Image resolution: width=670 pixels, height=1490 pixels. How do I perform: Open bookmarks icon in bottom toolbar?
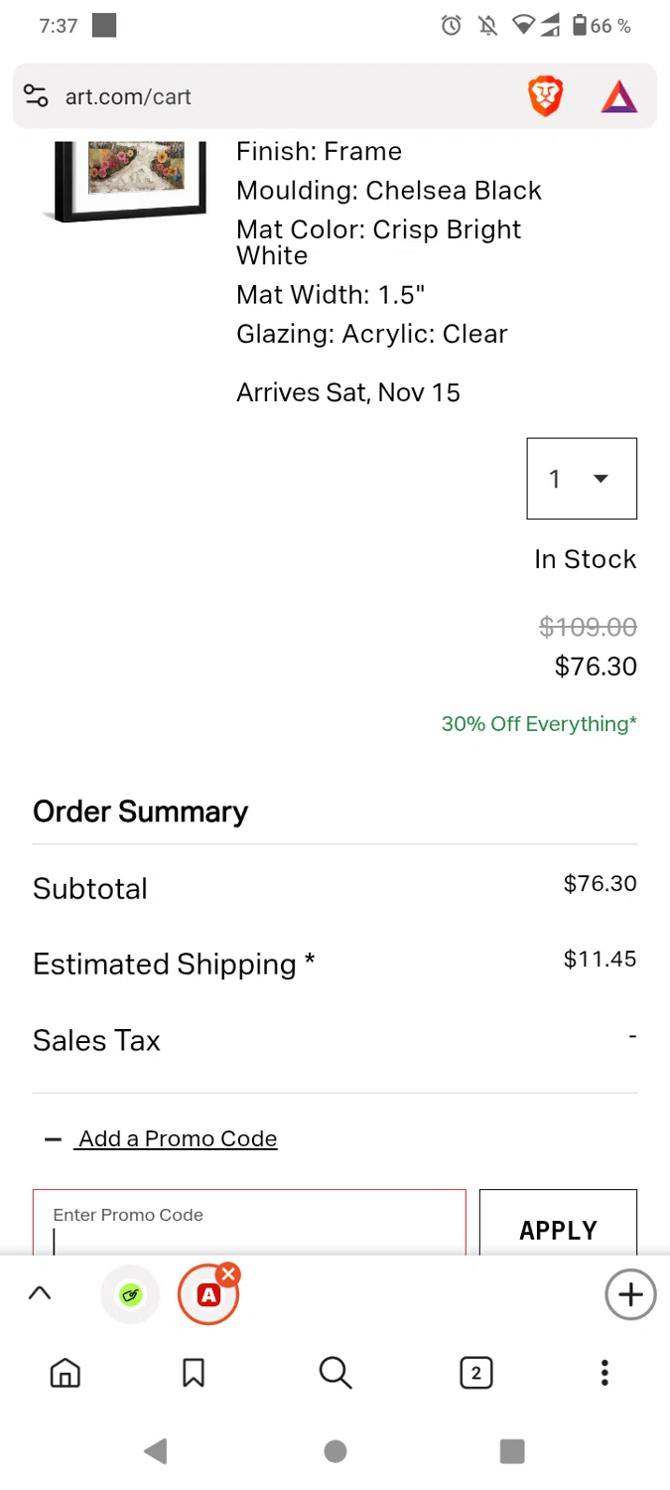click(194, 1373)
